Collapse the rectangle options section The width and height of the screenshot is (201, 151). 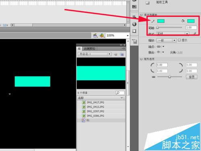(x=141, y=59)
